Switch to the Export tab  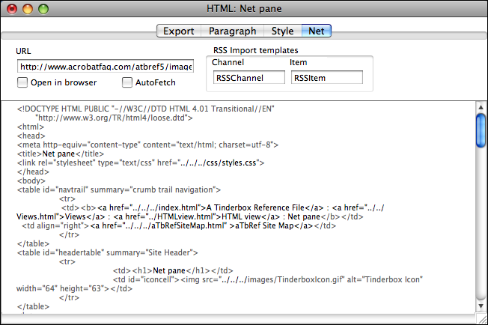coord(179,31)
